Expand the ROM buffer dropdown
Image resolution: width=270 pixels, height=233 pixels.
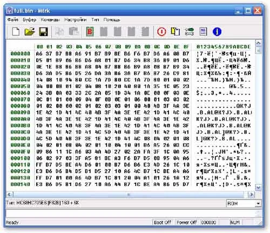coord(258,204)
